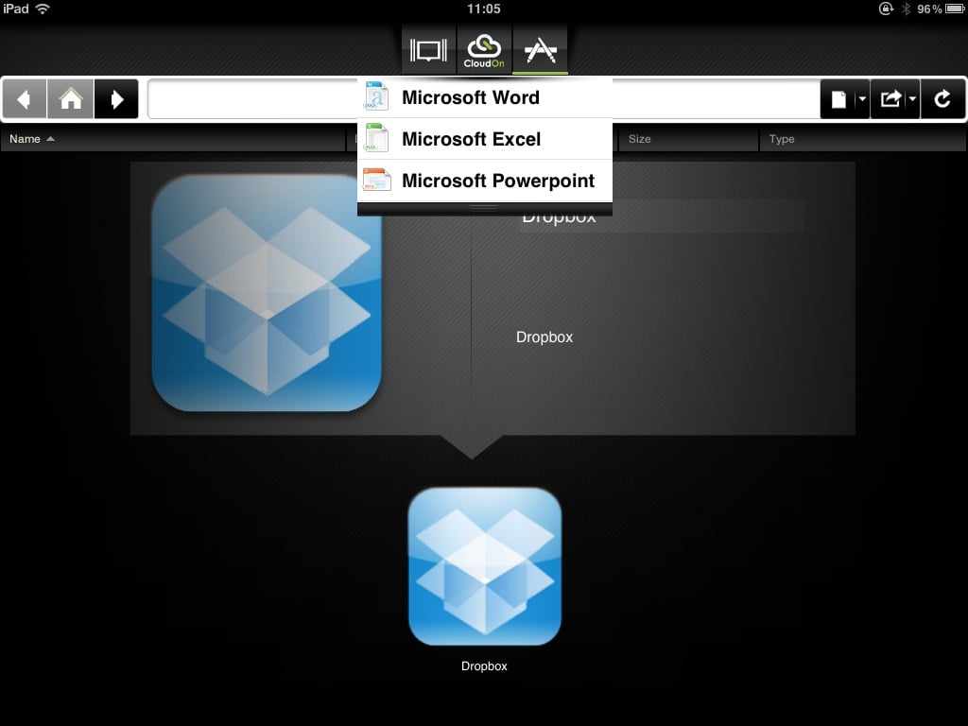Open the presentation mode icon
Image resolution: width=968 pixels, height=726 pixels.
(428, 50)
